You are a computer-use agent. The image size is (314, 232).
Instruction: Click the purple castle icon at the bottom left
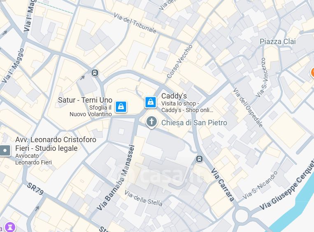(10, 227)
